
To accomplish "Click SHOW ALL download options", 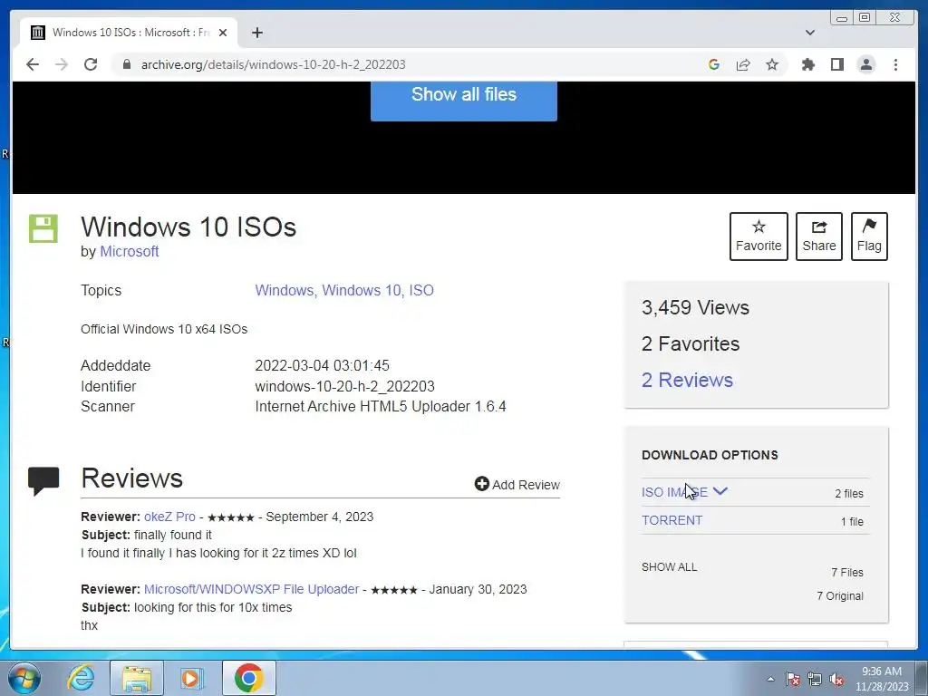I will [x=670, y=567].
